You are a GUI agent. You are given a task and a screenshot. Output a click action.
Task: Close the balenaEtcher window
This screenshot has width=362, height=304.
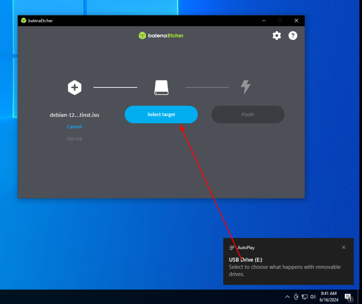296,21
